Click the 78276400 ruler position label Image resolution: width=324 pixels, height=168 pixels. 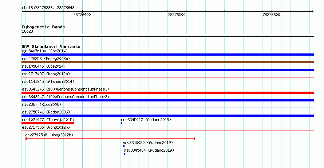tap(82, 15)
